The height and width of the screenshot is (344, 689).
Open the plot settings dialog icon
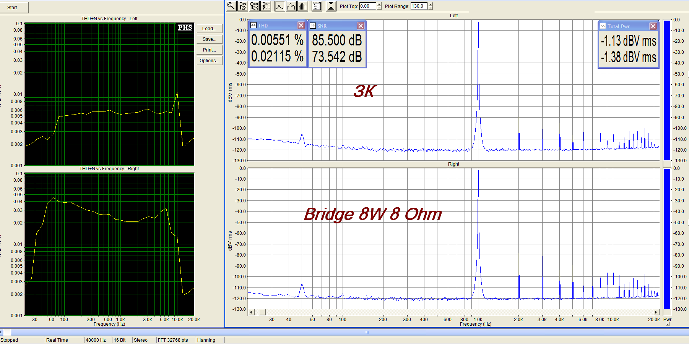[x=317, y=6]
